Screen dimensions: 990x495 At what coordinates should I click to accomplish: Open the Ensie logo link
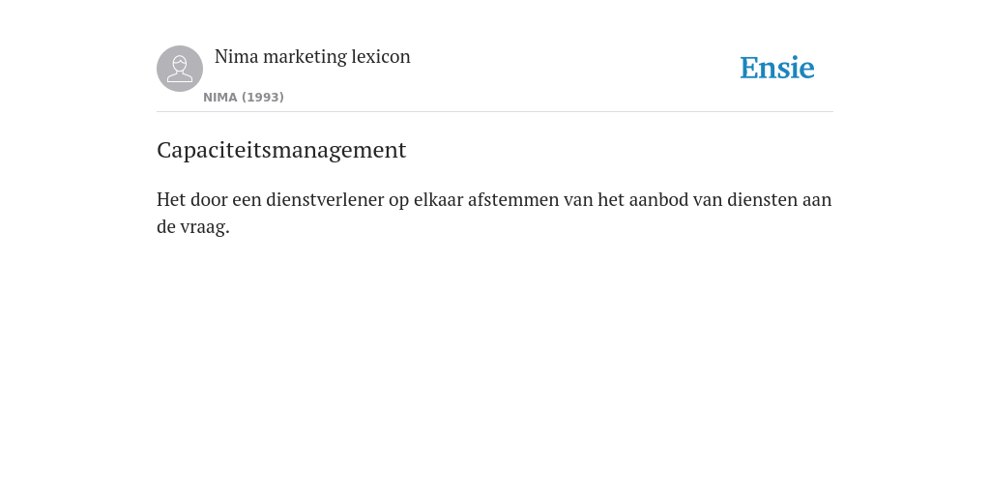[777, 68]
